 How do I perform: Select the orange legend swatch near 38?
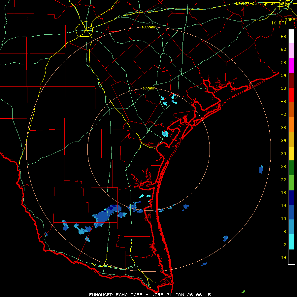coord(291,125)
